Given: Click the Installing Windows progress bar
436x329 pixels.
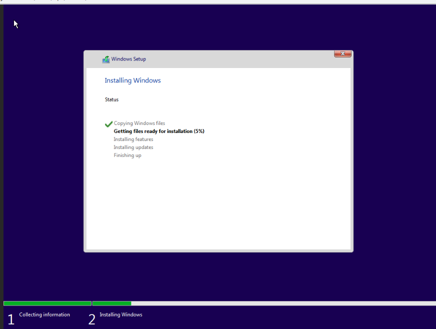Looking at the screenshot, I should (264, 303).
